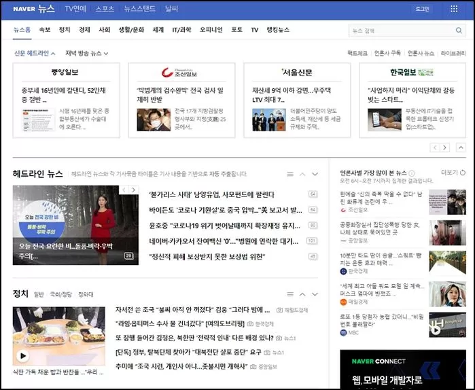Move headline news section up

point(302,174)
